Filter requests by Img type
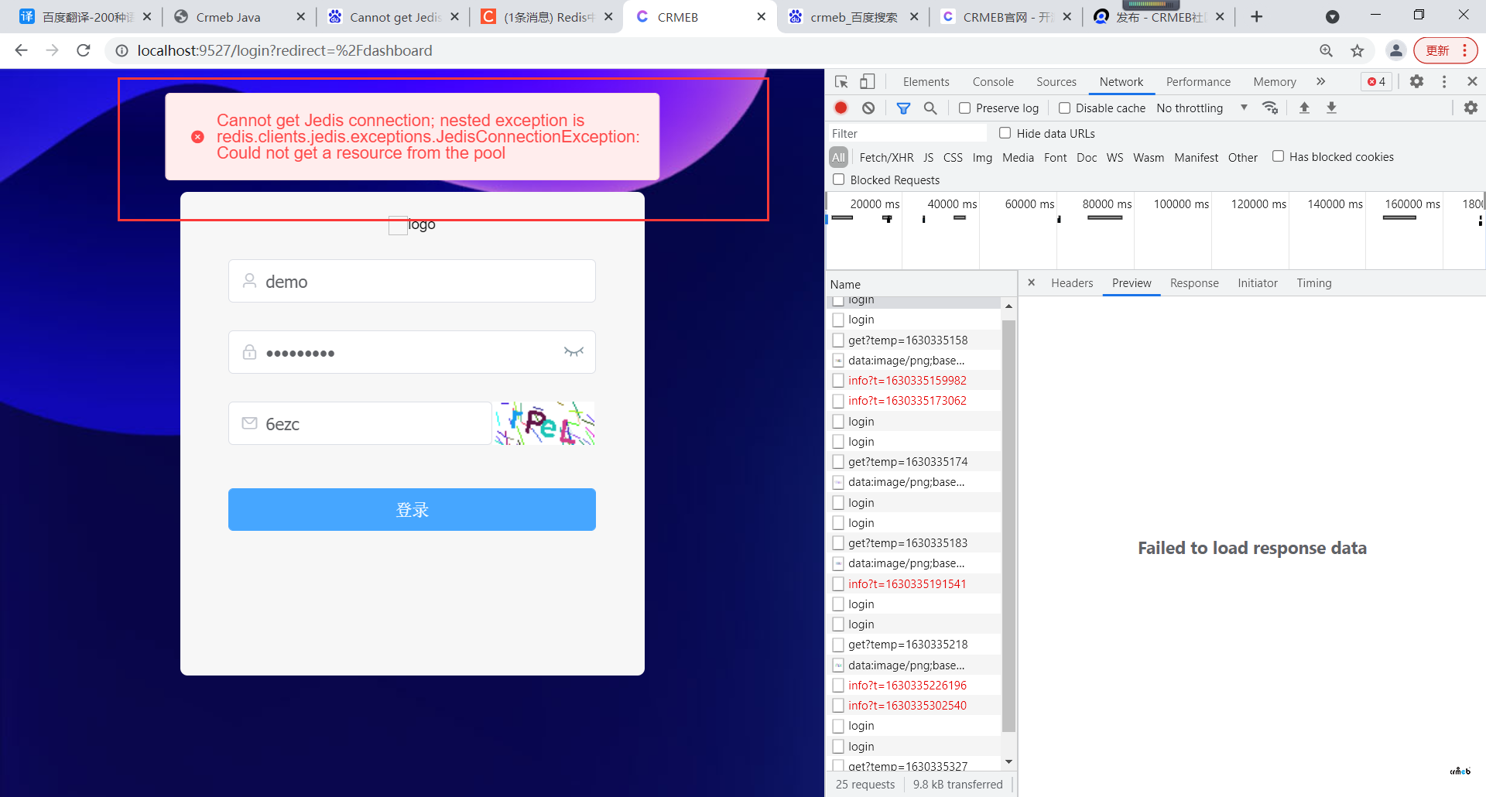 (982, 157)
